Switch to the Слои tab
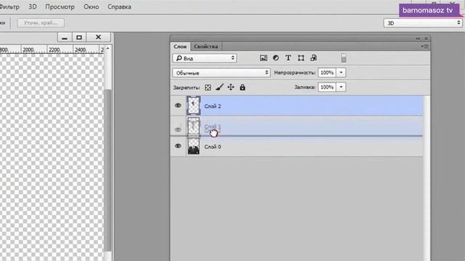Image resolution: width=465 pixels, height=261 pixels. pyautogui.click(x=180, y=46)
